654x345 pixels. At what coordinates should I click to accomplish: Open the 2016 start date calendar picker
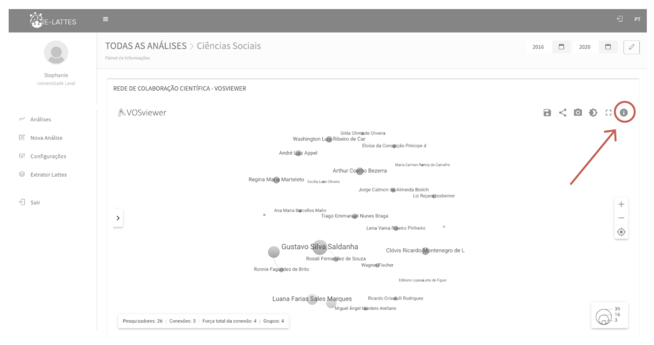(x=561, y=47)
